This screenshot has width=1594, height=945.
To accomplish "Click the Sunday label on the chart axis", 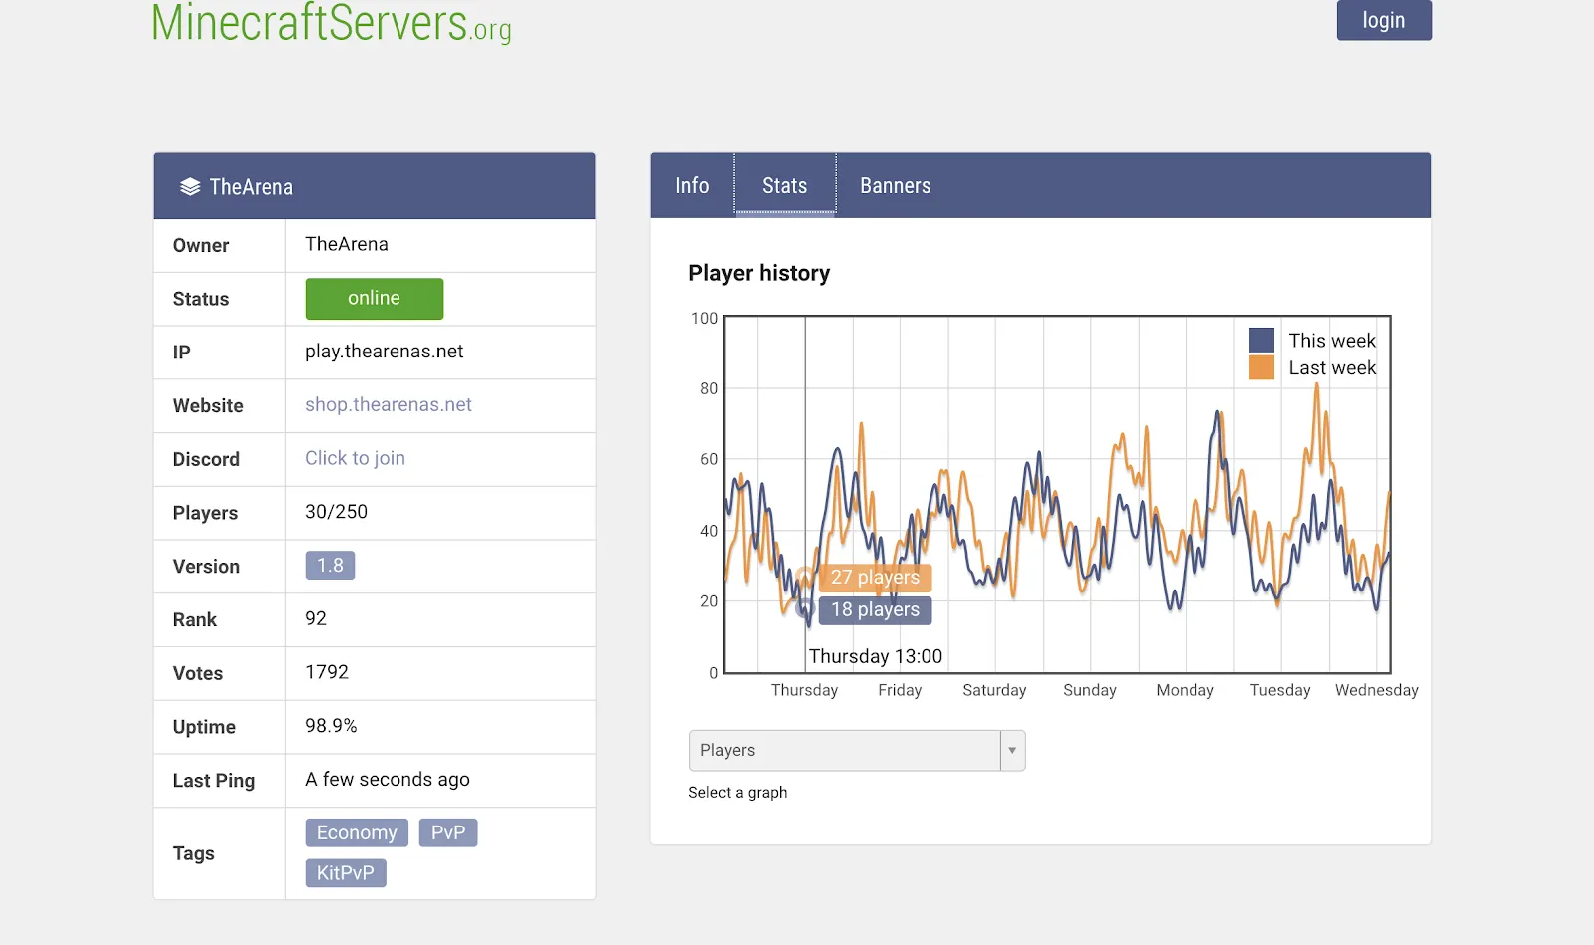I will pos(1090,690).
